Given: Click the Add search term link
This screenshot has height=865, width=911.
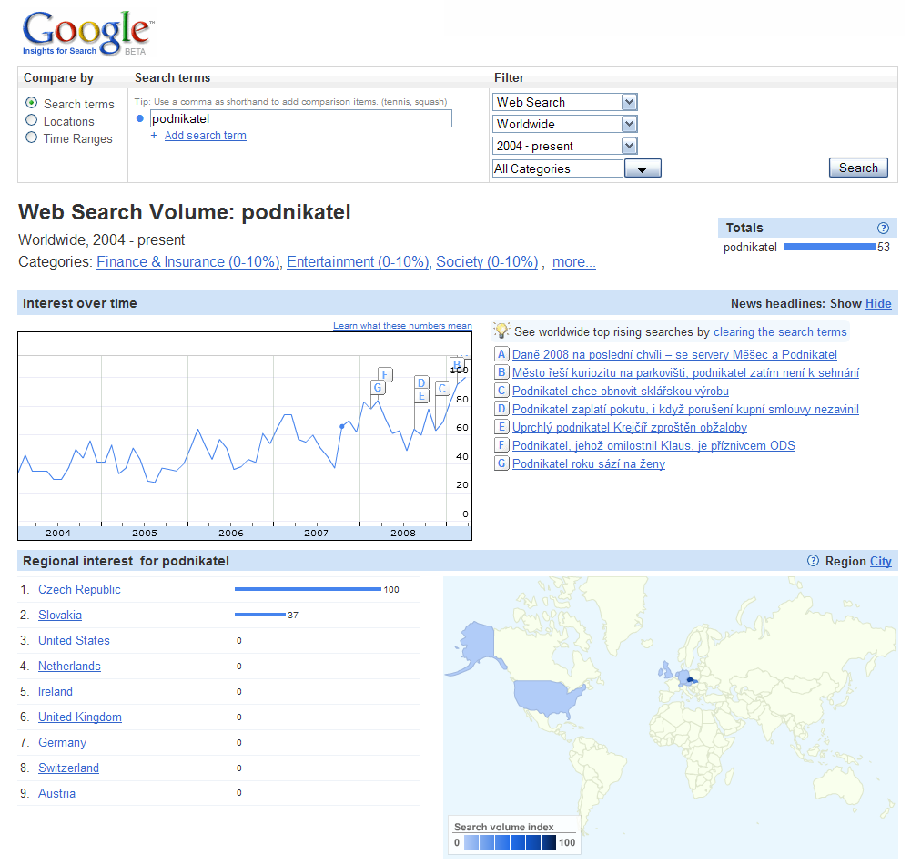Looking at the screenshot, I should [205, 136].
